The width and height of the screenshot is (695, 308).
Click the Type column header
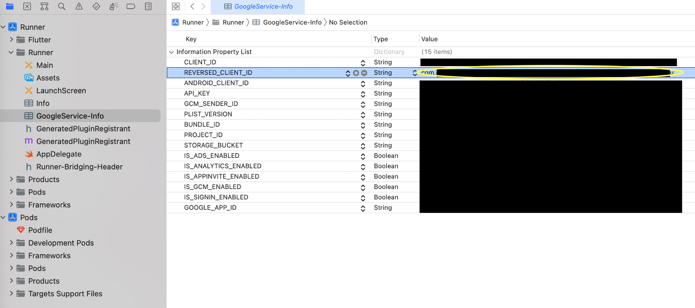tap(381, 39)
